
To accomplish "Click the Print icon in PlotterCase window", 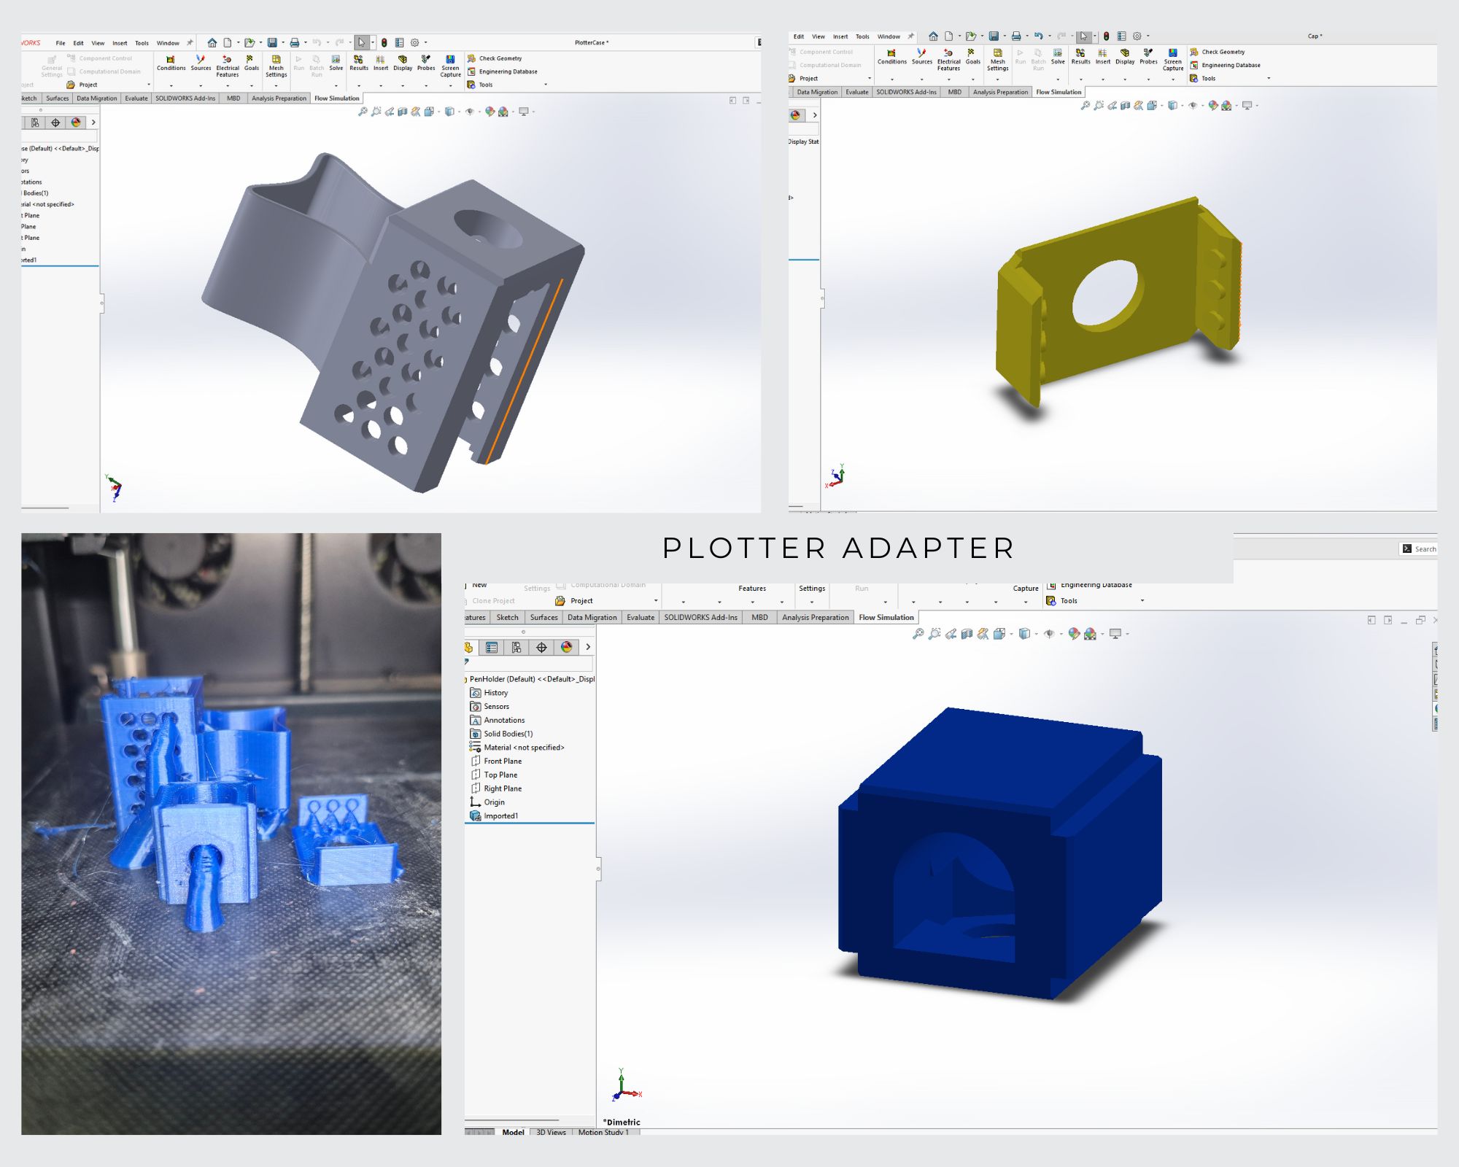I will point(295,43).
